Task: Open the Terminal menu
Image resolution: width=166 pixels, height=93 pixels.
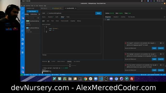Action: (41, 6)
